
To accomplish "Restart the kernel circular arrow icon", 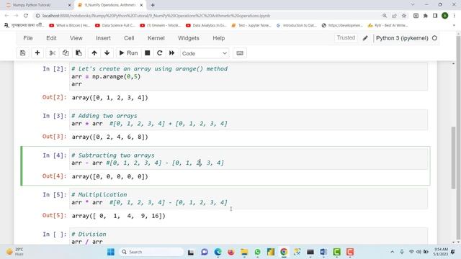I will point(160,53).
